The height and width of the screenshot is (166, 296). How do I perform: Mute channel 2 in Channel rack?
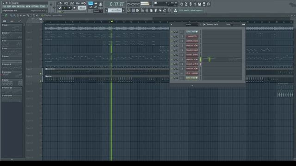[x=172, y=41]
